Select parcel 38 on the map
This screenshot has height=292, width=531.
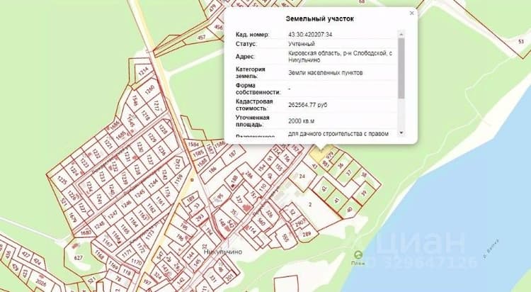(x=364, y=175)
